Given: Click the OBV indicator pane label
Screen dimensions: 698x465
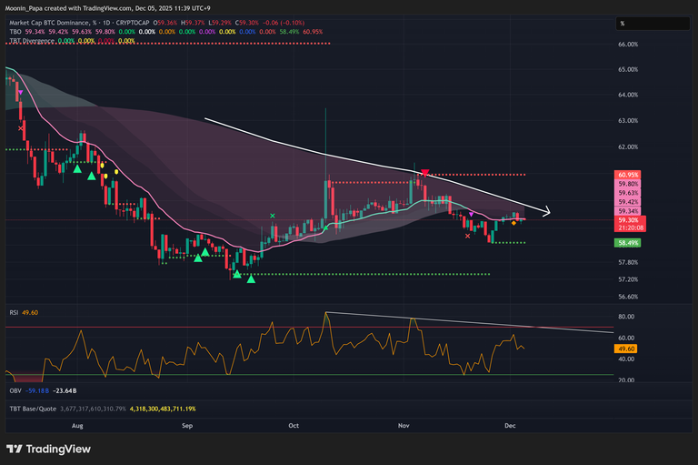Looking at the screenshot, I should (x=14, y=391).
